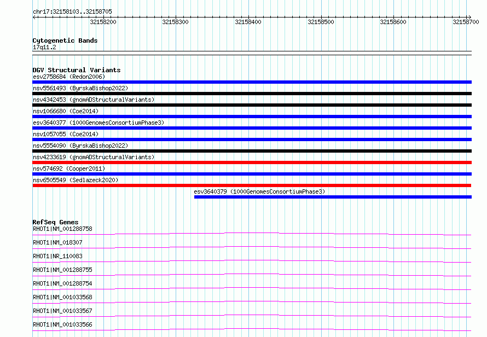Open nsv5554090 (ByrskaBishop2022) label
The height and width of the screenshot is (337, 487).
[x=80, y=146]
